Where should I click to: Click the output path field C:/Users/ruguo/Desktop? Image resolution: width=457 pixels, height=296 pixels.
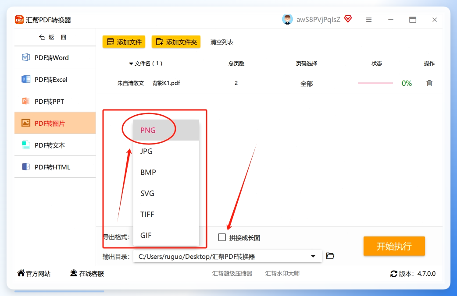pos(228,257)
